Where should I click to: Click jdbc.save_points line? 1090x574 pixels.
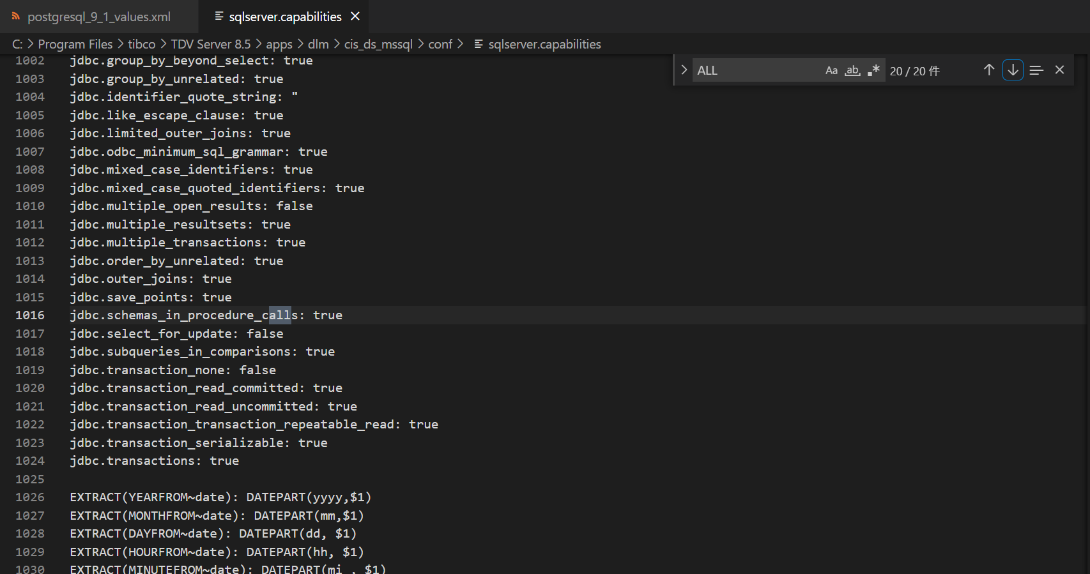pyautogui.click(x=151, y=298)
